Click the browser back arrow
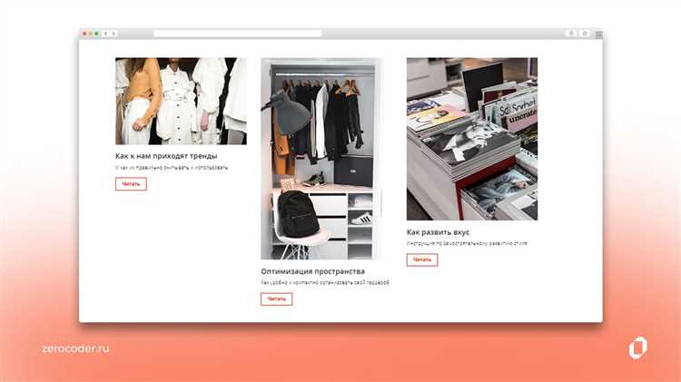The height and width of the screenshot is (382, 681). (105, 34)
